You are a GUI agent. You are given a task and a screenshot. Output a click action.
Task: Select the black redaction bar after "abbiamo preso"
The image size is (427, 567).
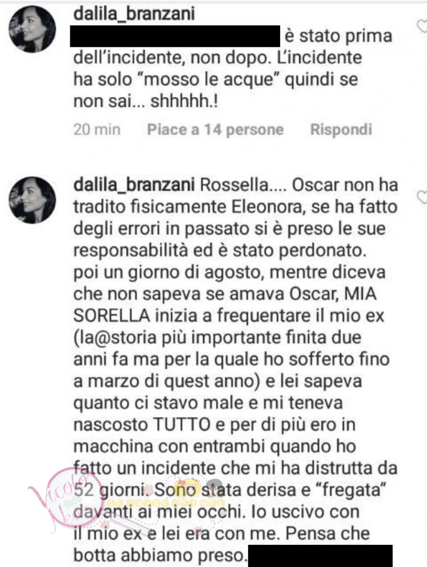(320, 554)
